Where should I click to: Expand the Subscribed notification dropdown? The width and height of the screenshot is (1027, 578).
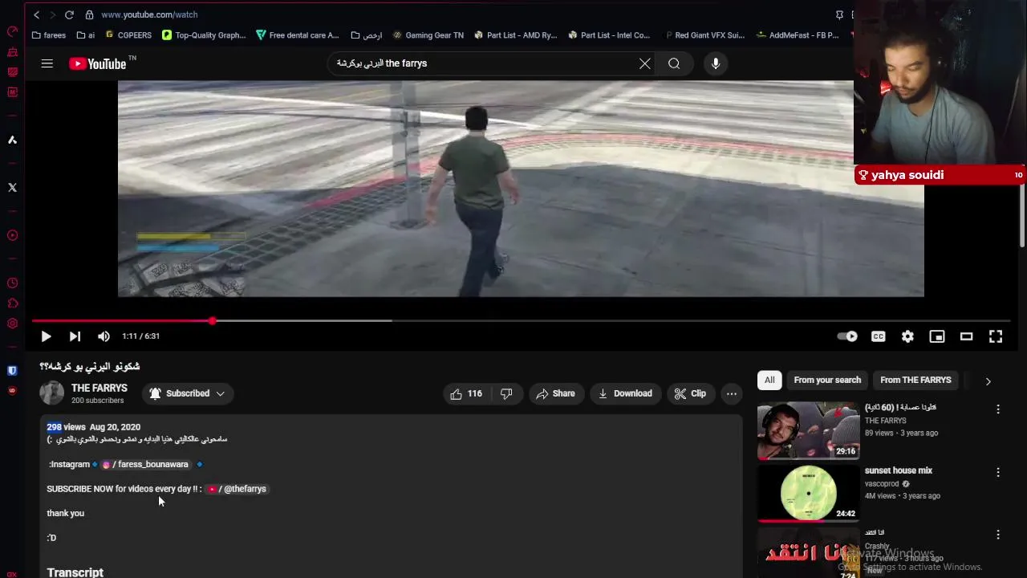pyautogui.click(x=187, y=393)
